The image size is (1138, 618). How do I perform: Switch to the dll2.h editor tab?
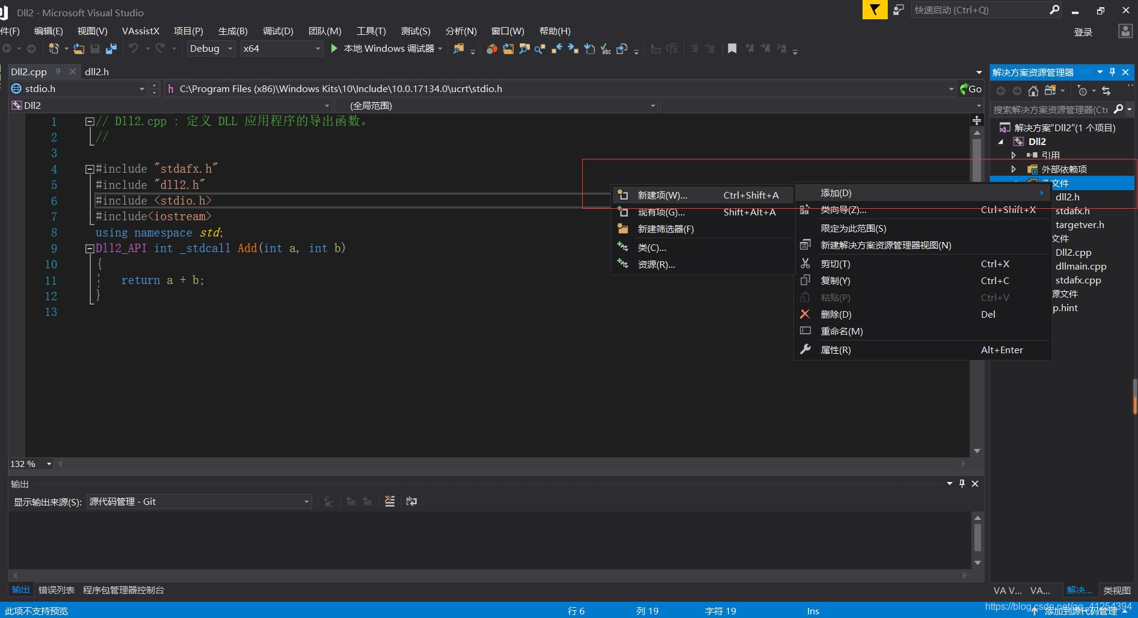click(97, 72)
